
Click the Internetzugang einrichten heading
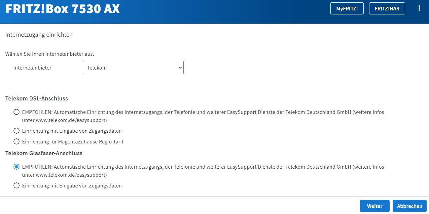[x=39, y=35]
